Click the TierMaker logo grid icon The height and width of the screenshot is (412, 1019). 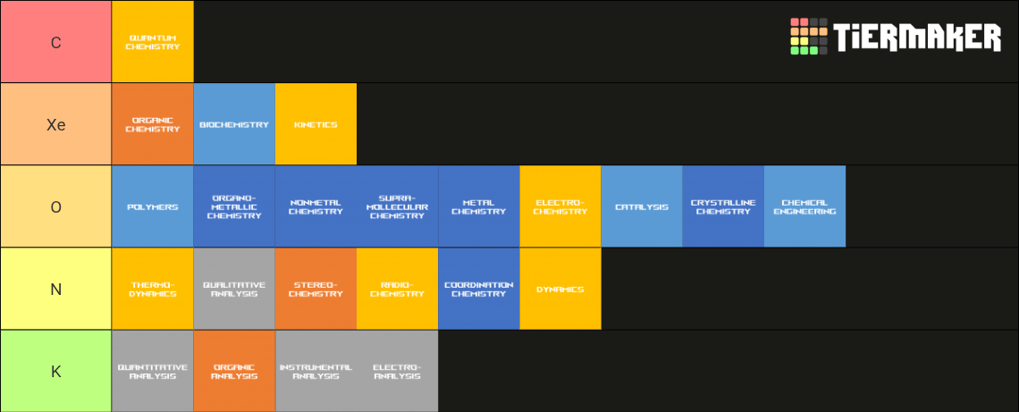point(808,37)
